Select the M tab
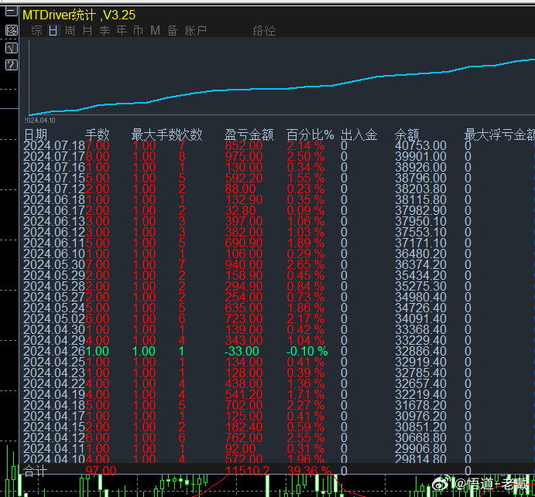Screen dimensions: 535x497 click(x=155, y=31)
